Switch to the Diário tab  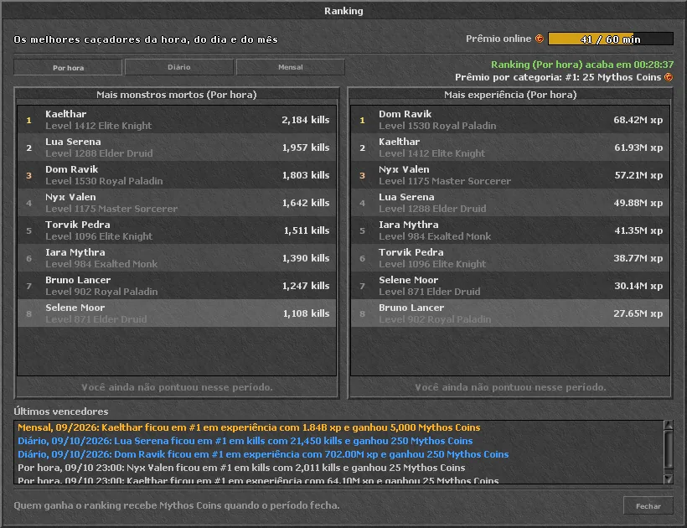click(x=178, y=67)
